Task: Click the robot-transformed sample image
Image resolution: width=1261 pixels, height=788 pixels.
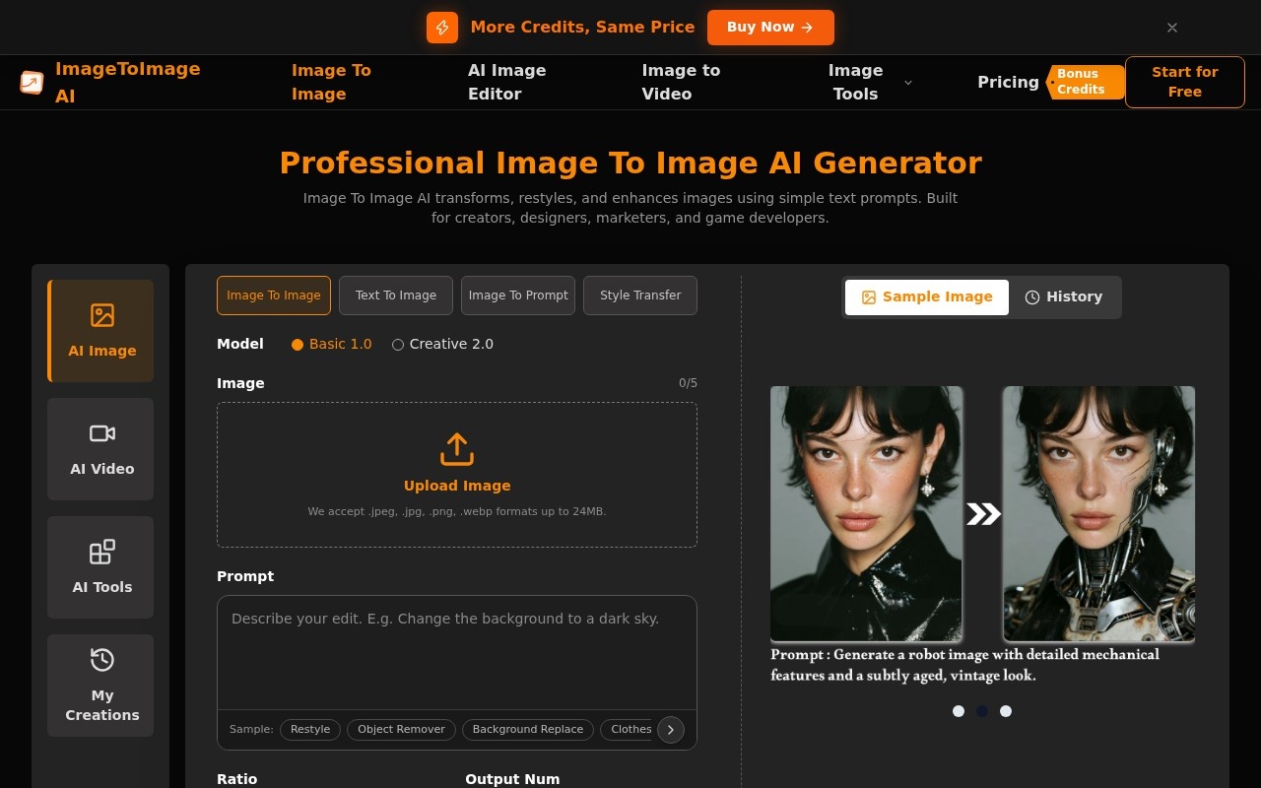Action: [x=1098, y=514]
